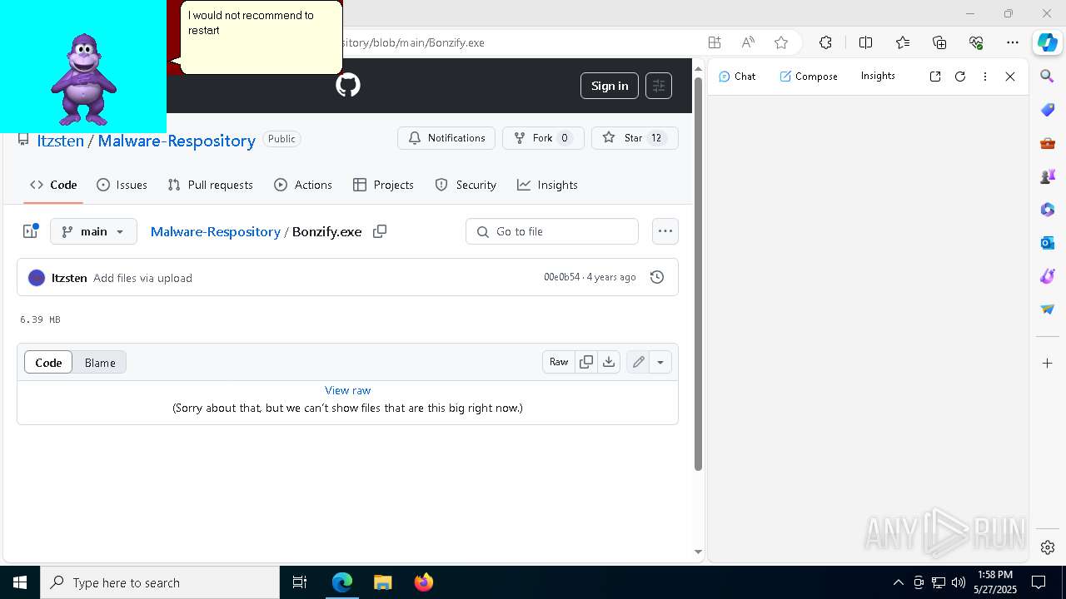Open the repository Code tab
Screen dimensions: 1066x599
click(53, 185)
